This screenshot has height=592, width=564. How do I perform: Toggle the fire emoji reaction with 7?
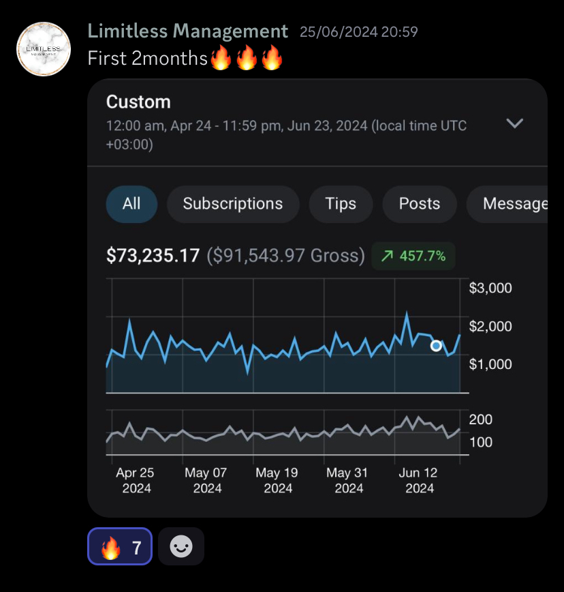[120, 546]
